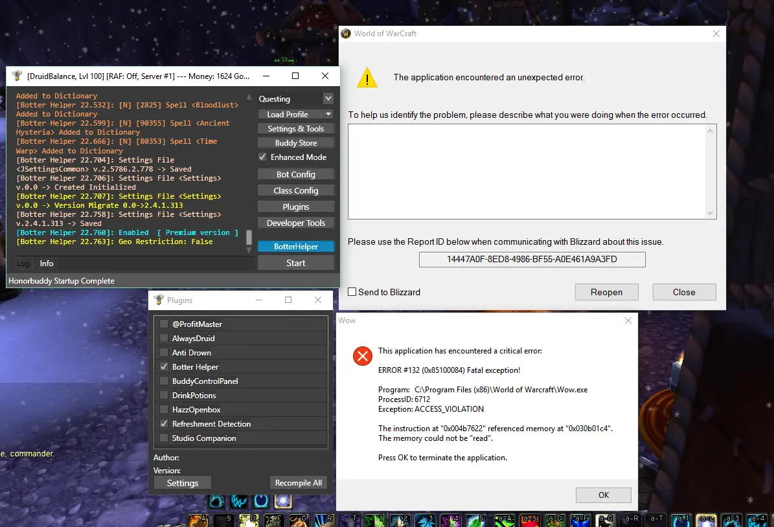Switch to the Log tab

(x=23, y=263)
